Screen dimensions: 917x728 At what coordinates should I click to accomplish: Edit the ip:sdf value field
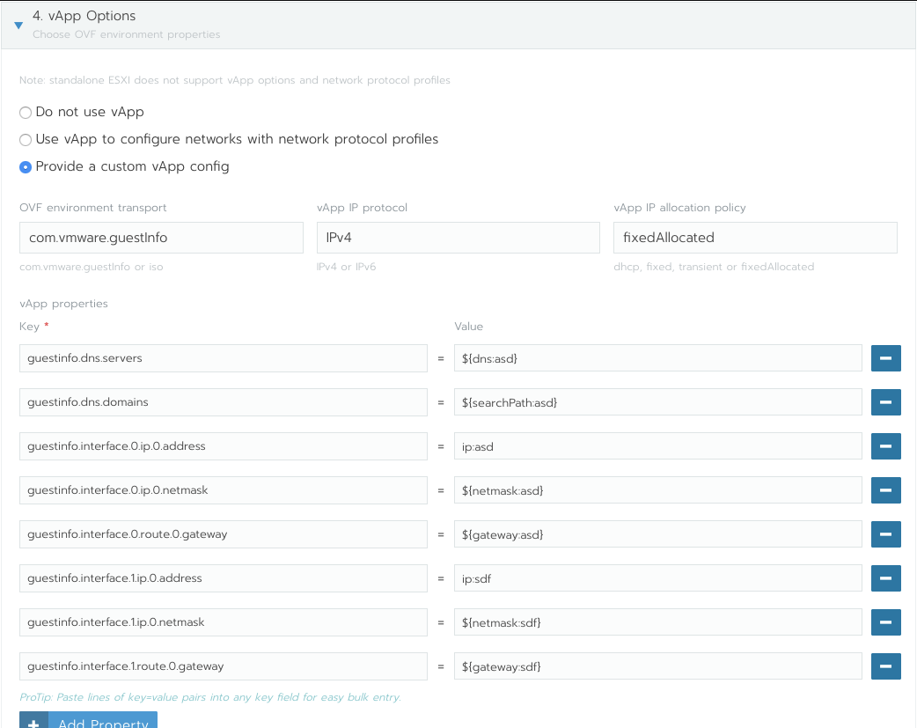pos(657,578)
